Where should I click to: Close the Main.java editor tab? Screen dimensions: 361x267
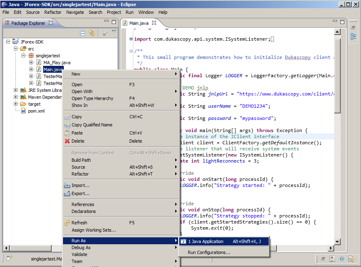[x=154, y=23]
